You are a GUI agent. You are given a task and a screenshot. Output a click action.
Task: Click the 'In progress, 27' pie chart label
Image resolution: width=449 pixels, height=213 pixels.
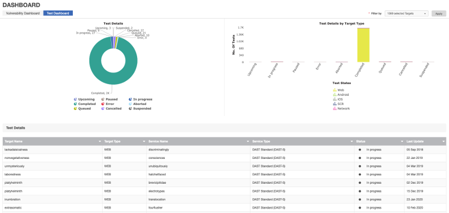85,33
